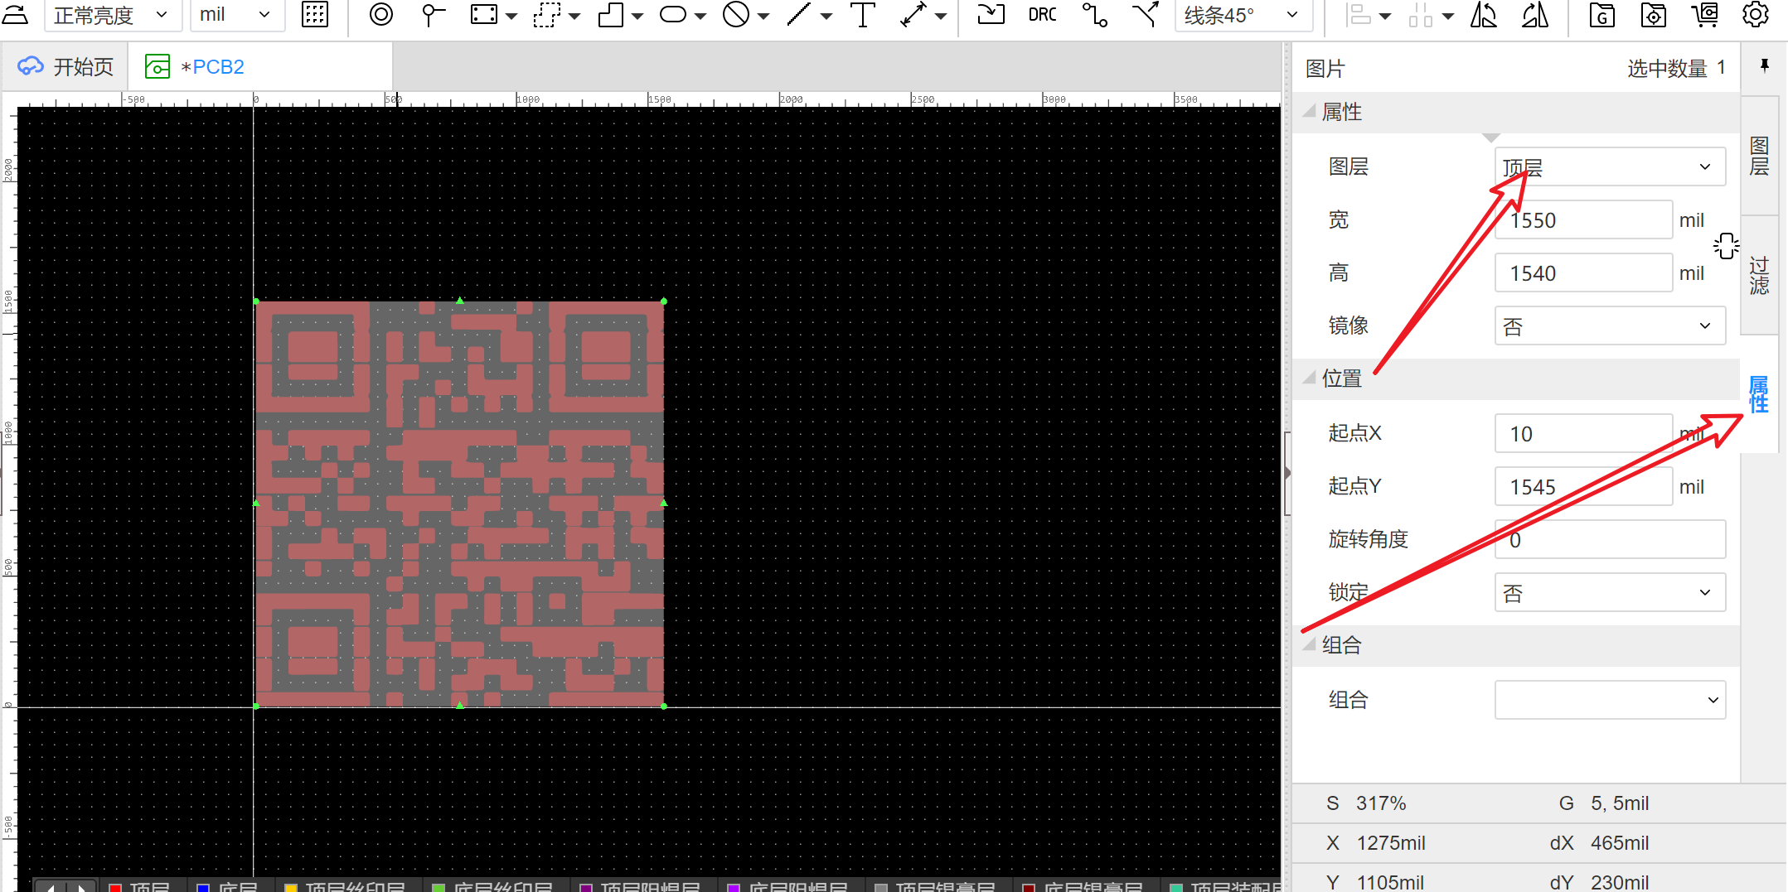Select the routing wire tool
1788x892 pixels.
coord(1095,15)
